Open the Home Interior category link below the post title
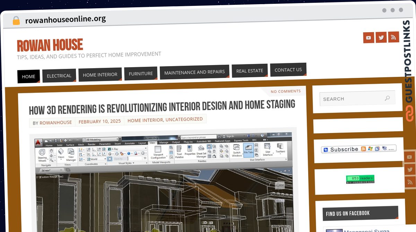 [x=145, y=120]
